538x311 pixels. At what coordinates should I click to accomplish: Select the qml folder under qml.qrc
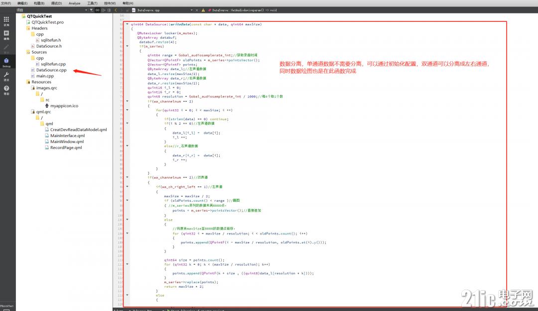click(x=49, y=124)
